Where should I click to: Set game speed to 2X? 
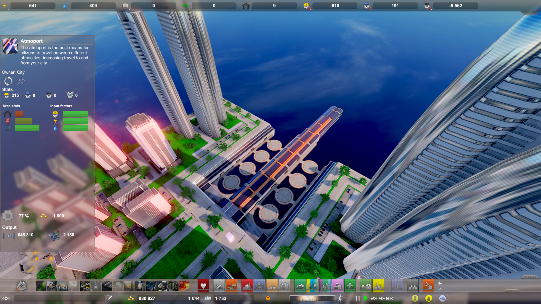point(373,298)
